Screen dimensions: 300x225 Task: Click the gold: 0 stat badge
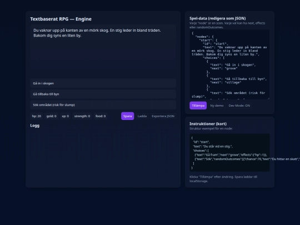[x=51, y=116]
